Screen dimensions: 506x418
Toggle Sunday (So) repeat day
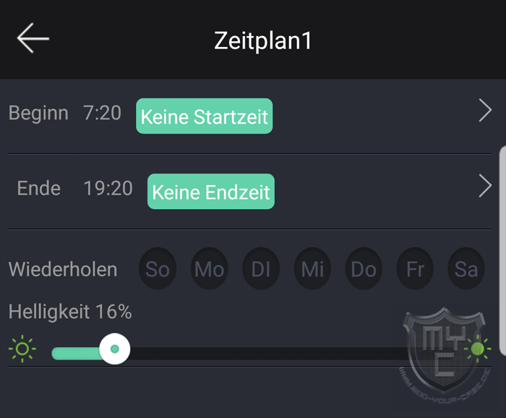[x=158, y=268]
